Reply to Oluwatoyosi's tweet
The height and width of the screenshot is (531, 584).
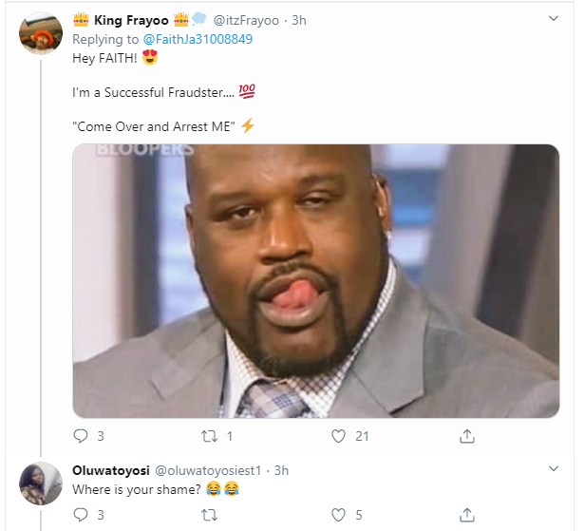point(80,515)
